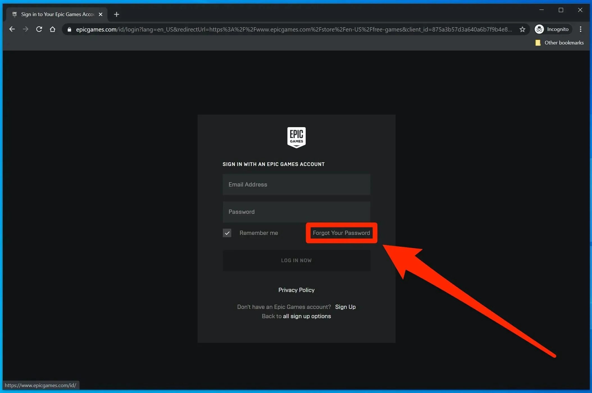Click the home navigation icon
Screen dimensions: 592x393
pos(52,29)
